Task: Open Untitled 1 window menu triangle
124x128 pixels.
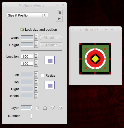Action: (x=73, y=30)
